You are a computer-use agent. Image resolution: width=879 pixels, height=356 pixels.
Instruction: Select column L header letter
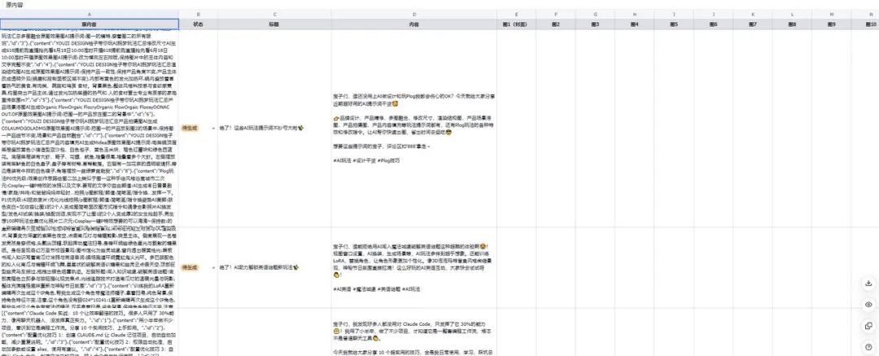(792, 14)
